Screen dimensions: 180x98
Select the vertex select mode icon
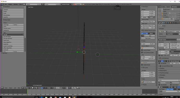(x=55, y=88)
